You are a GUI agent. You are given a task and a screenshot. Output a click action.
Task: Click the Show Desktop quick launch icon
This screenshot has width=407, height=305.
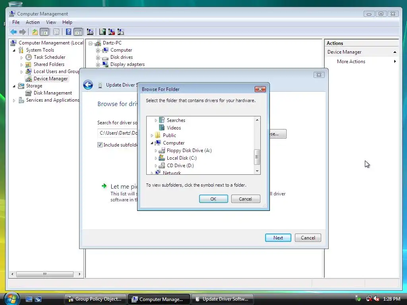pos(29,299)
